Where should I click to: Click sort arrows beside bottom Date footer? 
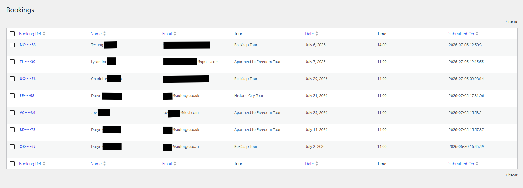pos(317,164)
